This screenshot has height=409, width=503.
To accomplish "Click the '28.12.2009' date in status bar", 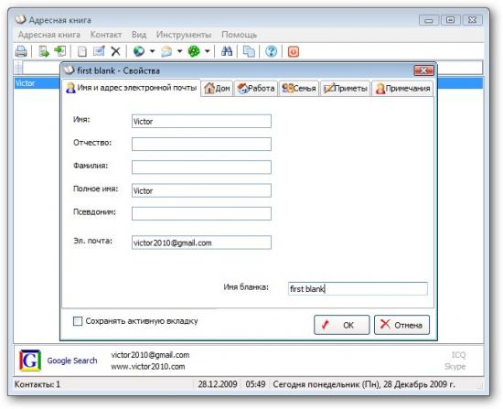I will coord(218,384).
